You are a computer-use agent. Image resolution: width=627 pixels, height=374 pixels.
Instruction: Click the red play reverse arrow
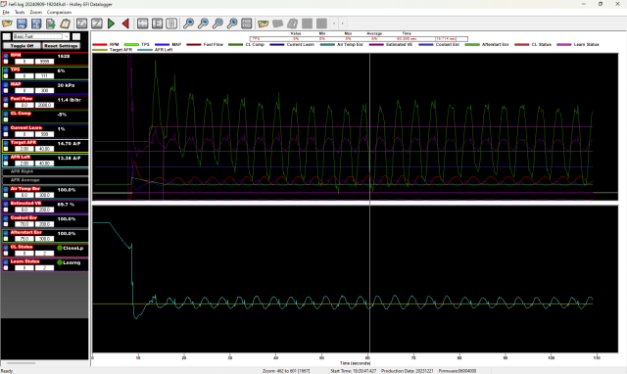pyautogui.click(x=125, y=23)
